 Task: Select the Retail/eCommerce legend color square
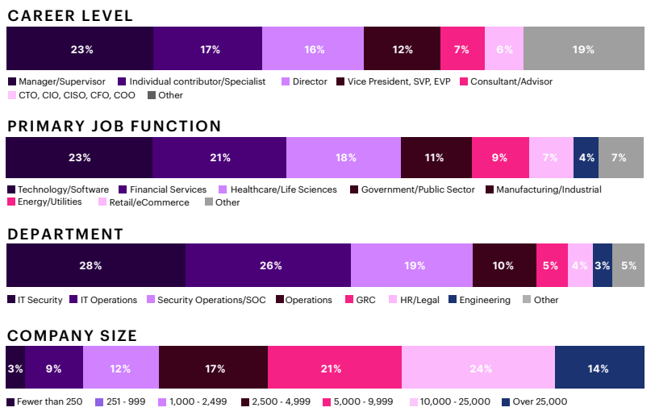(x=102, y=202)
